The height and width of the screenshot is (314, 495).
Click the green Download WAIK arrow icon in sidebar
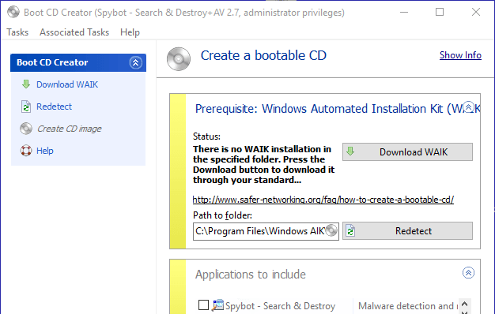pos(26,84)
